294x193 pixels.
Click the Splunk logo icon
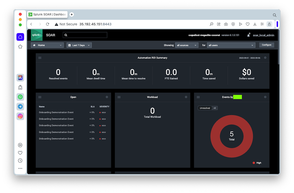click(37, 35)
